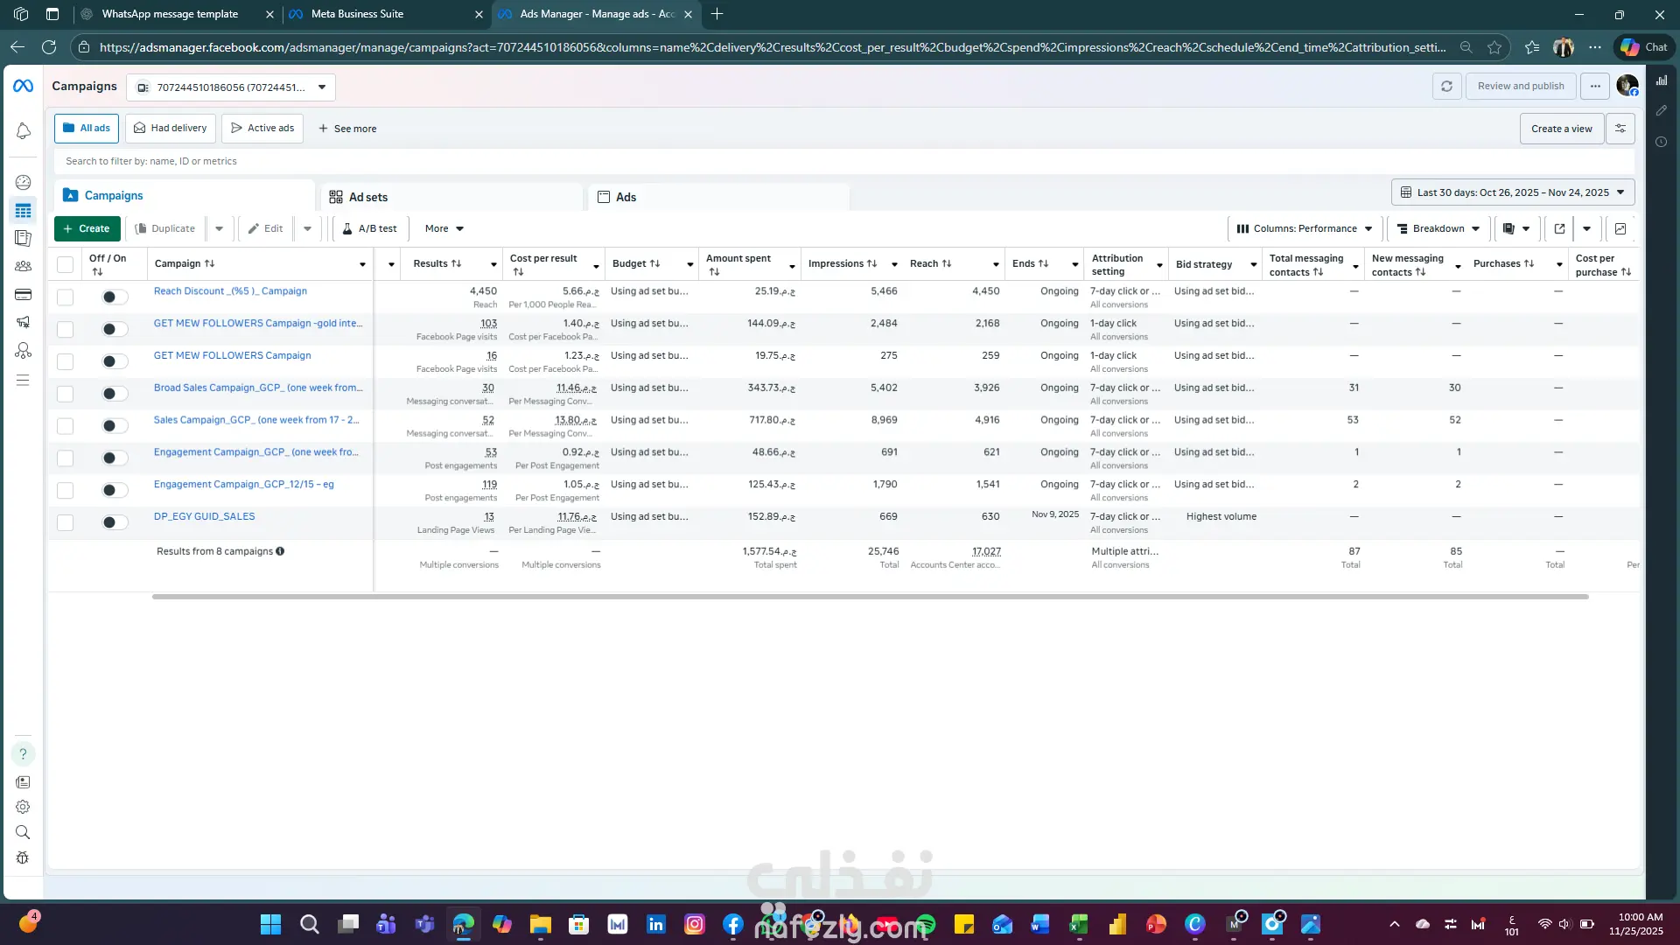Image resolution: width=1680 pixels, height=945 pixels.
Task: Open the Breakdown dropdown
Action: tap(1438, 228)
